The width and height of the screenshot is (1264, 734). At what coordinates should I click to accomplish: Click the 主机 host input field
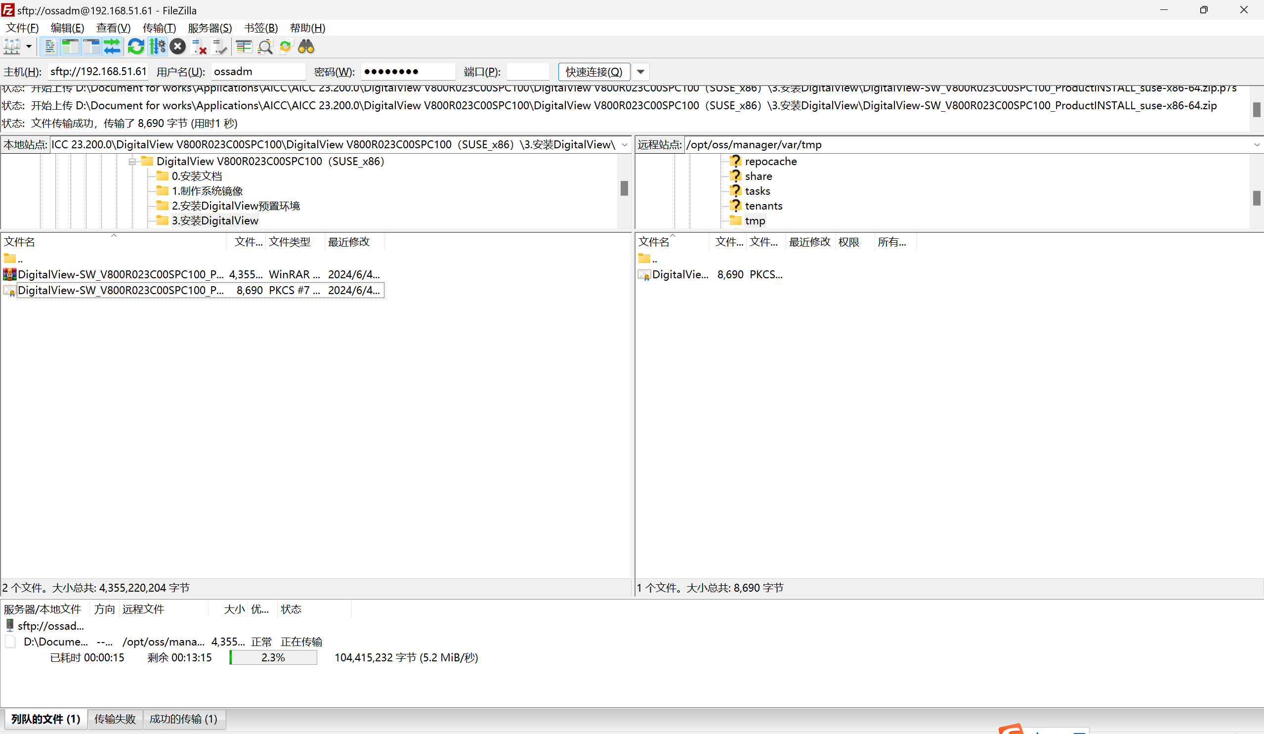(x=98, y=72)
